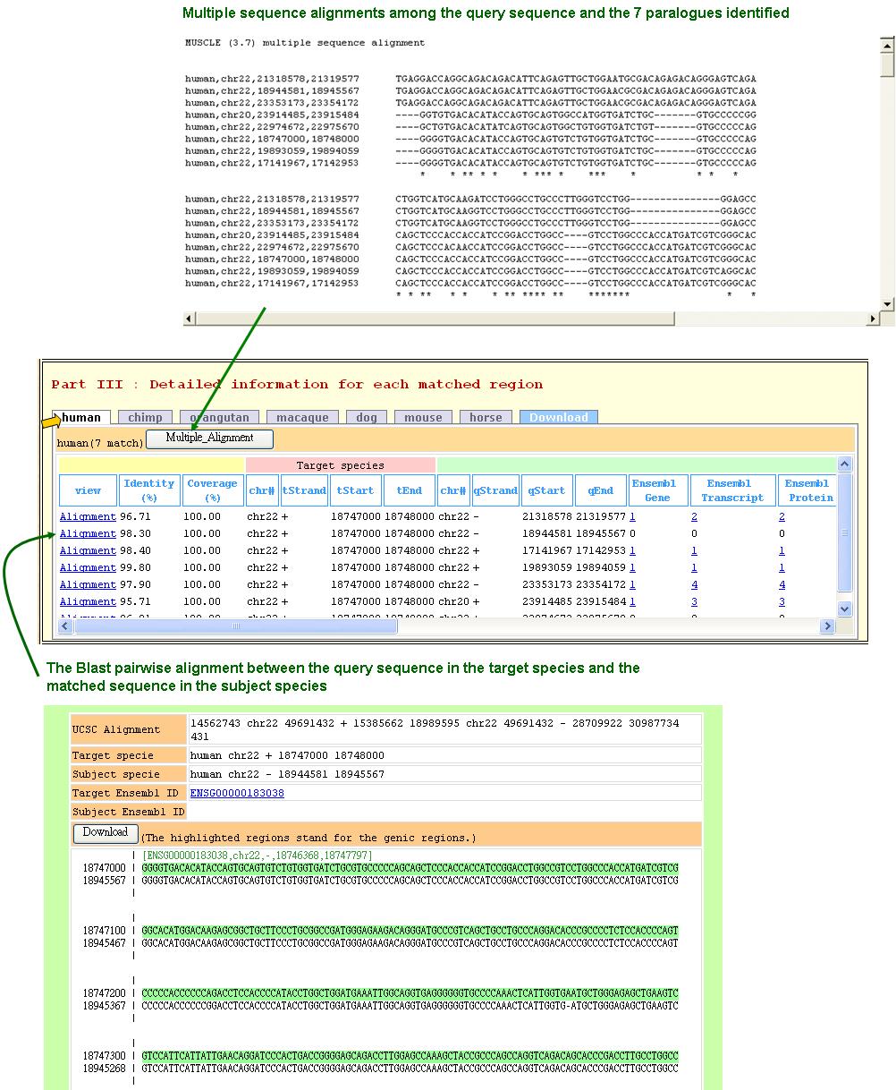Screen dimensions: 896x1090
Task: Click the Ensembl Protein column header
Action: point(807,490)
